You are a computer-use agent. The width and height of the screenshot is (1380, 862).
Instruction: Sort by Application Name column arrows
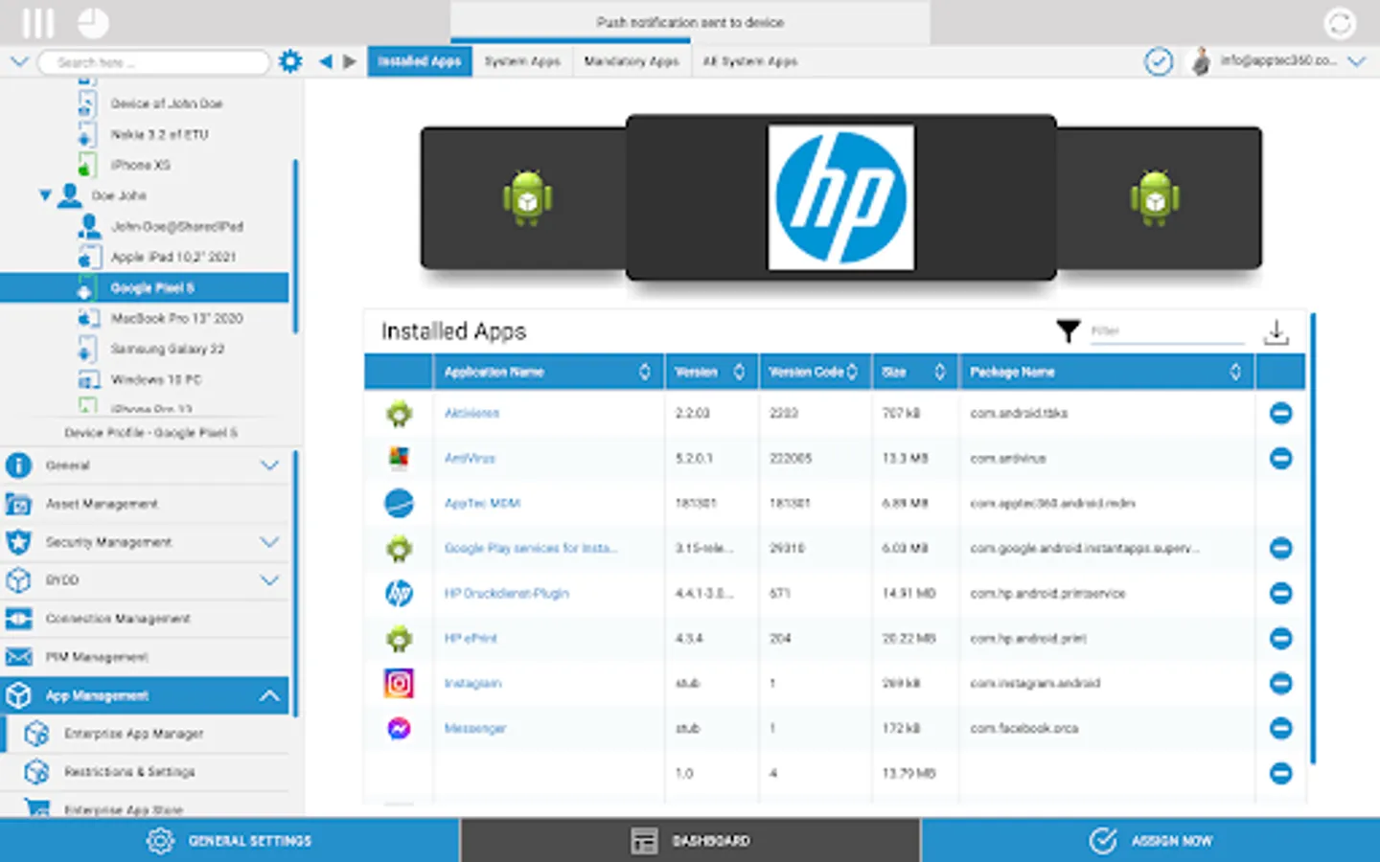tap(644, 372)
